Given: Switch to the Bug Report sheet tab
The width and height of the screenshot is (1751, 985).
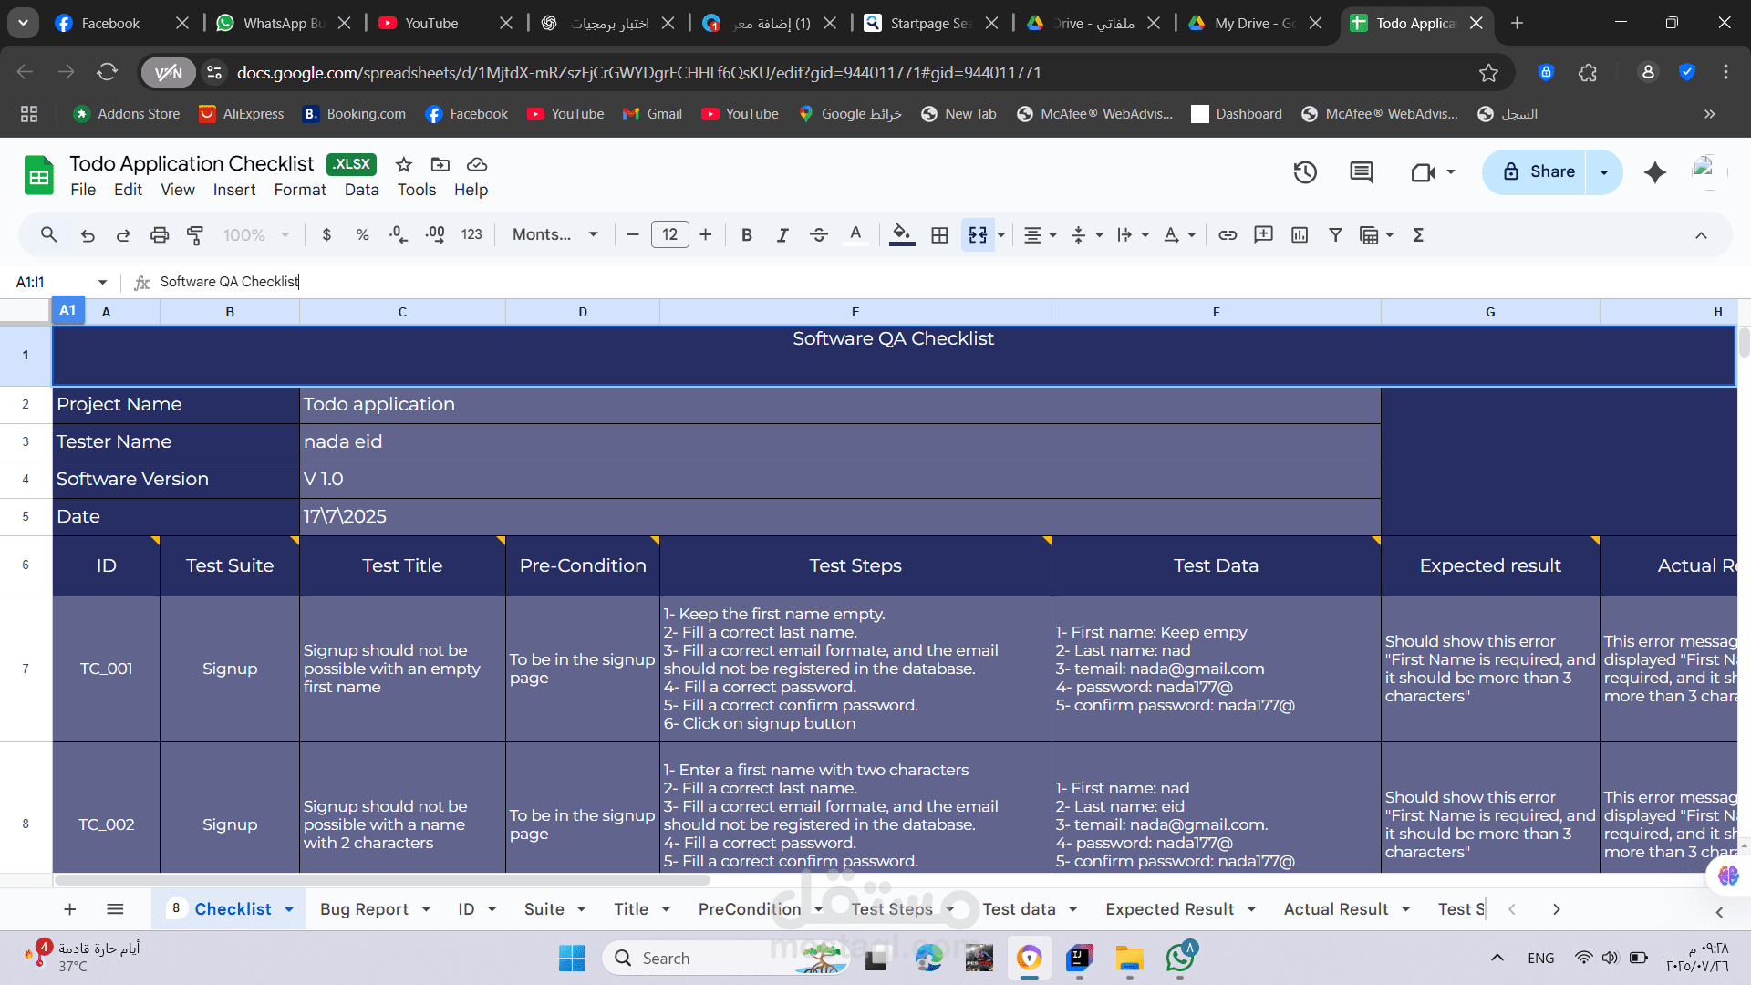Looking at the screenshot, I should (365, 908).
